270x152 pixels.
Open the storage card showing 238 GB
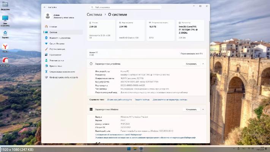click(101, 30)
